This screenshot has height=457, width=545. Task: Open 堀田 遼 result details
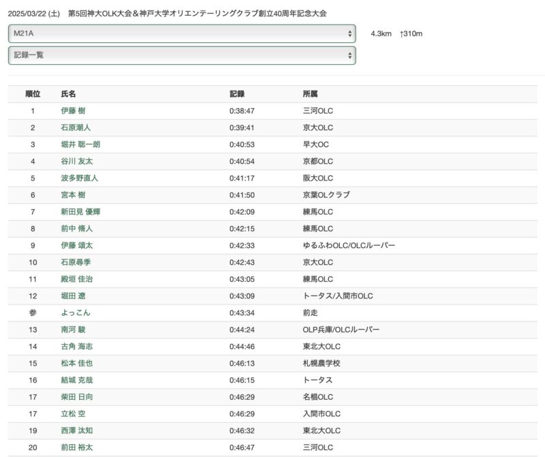pyautogui.click(x=74, y=296)
